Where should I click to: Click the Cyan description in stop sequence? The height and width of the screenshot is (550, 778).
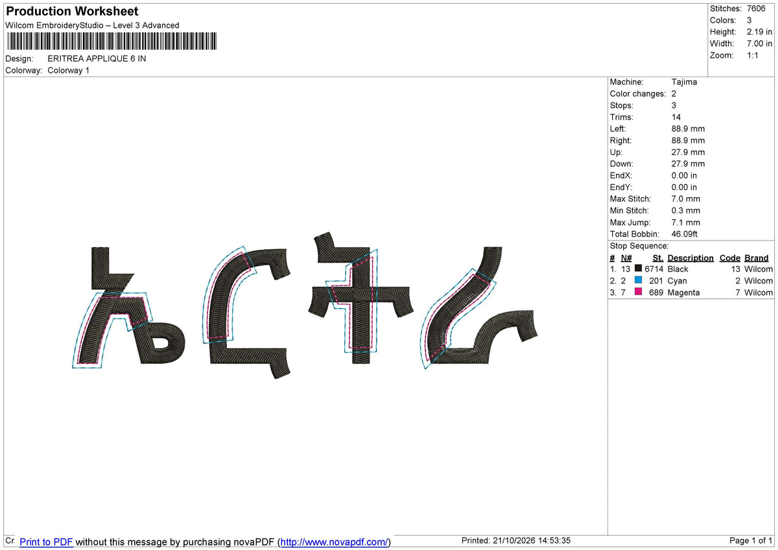677,280
